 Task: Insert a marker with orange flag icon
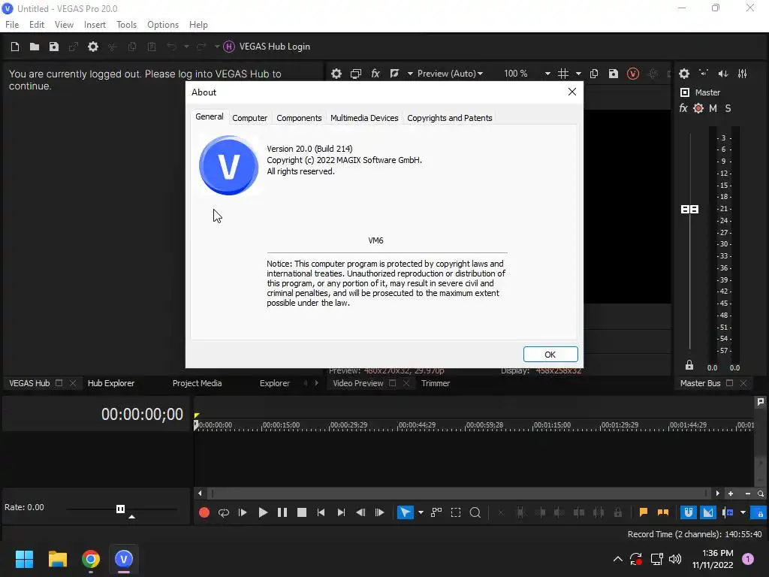pos(644,512)
